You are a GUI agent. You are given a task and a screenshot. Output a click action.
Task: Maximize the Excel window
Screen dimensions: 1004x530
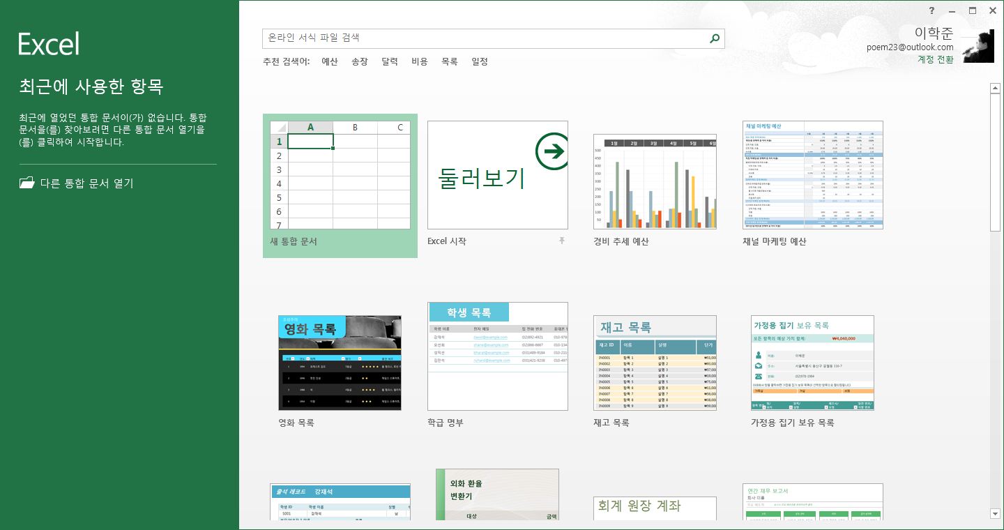973,10
